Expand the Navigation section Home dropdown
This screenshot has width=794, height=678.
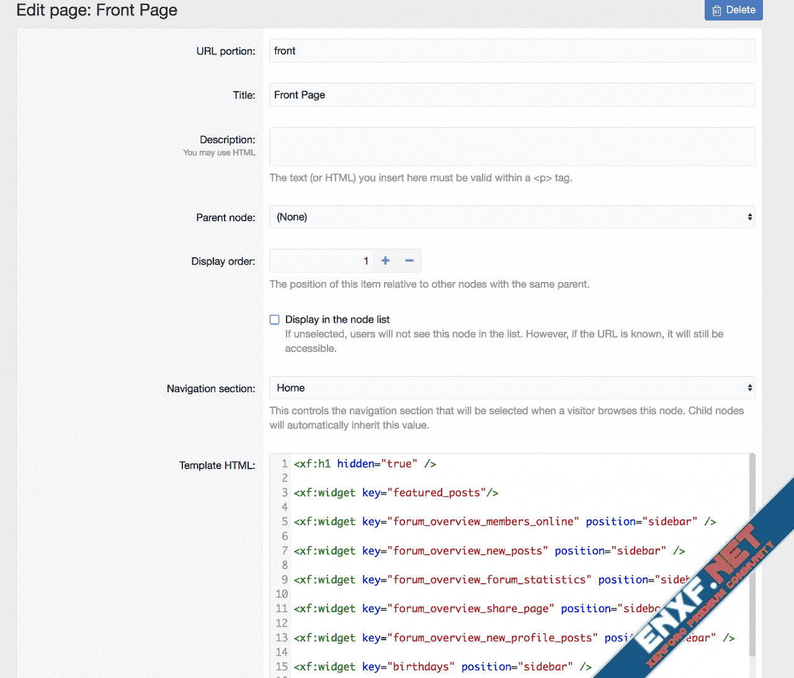(512, 388)
